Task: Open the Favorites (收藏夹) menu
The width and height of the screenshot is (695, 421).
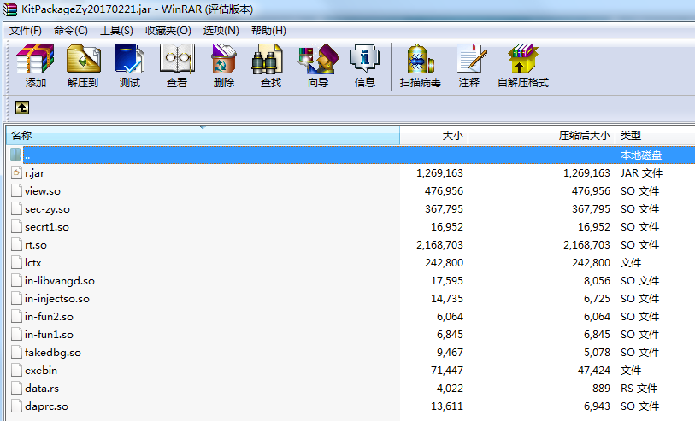Action: coord(168,31)
